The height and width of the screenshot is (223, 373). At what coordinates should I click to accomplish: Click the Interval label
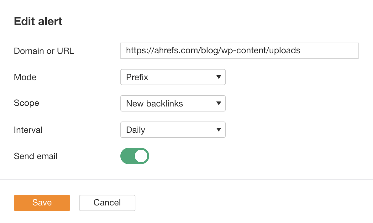tap(28, 130)
